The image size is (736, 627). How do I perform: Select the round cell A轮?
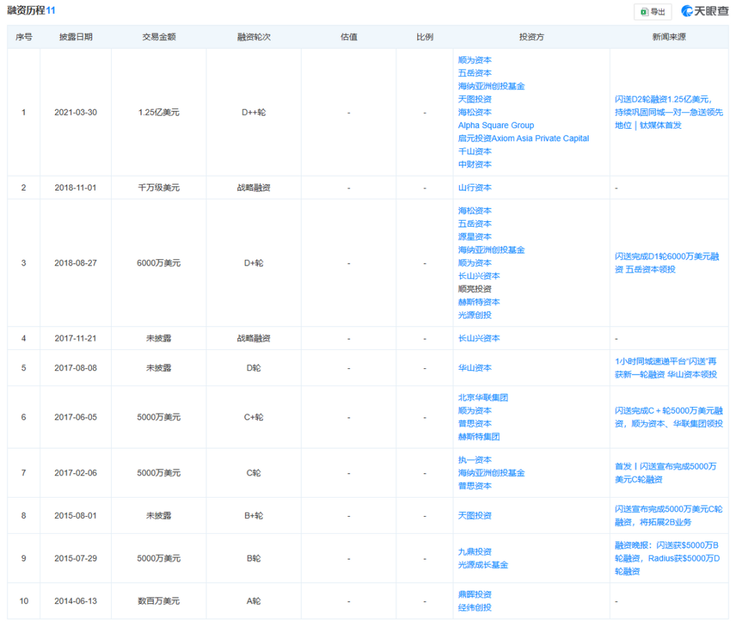click(x=254, y=601)
